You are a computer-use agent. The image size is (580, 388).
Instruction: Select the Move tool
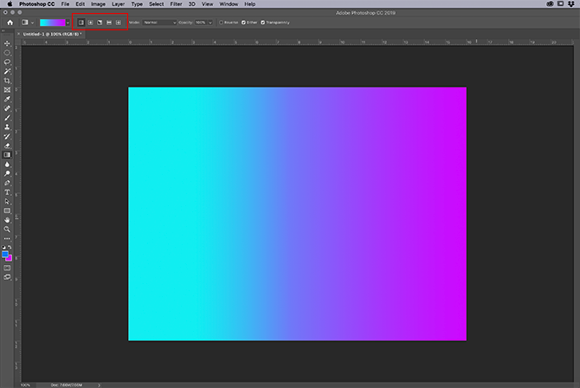pyautogui.click(x=8, y=42)
